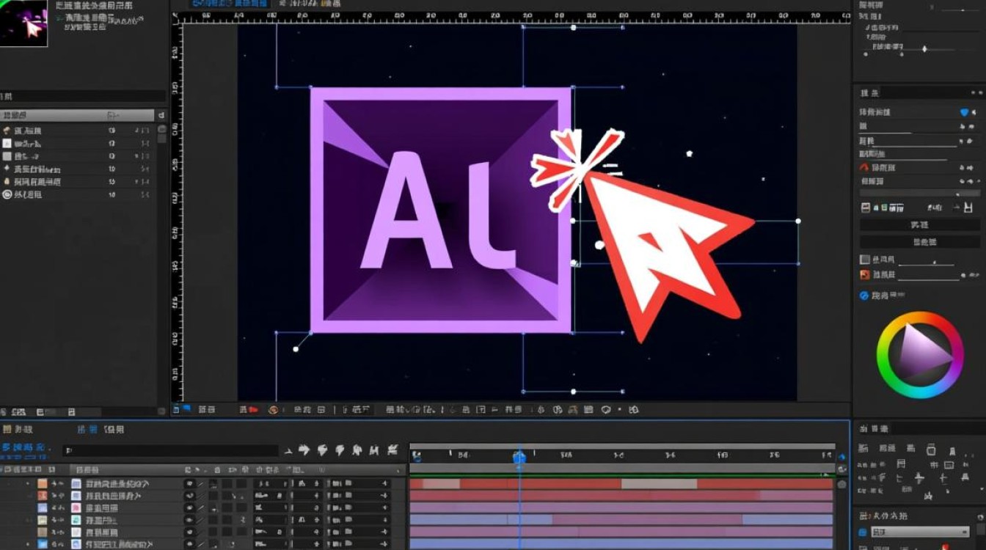Click the purple Al logo in the composition

point(441,210)
